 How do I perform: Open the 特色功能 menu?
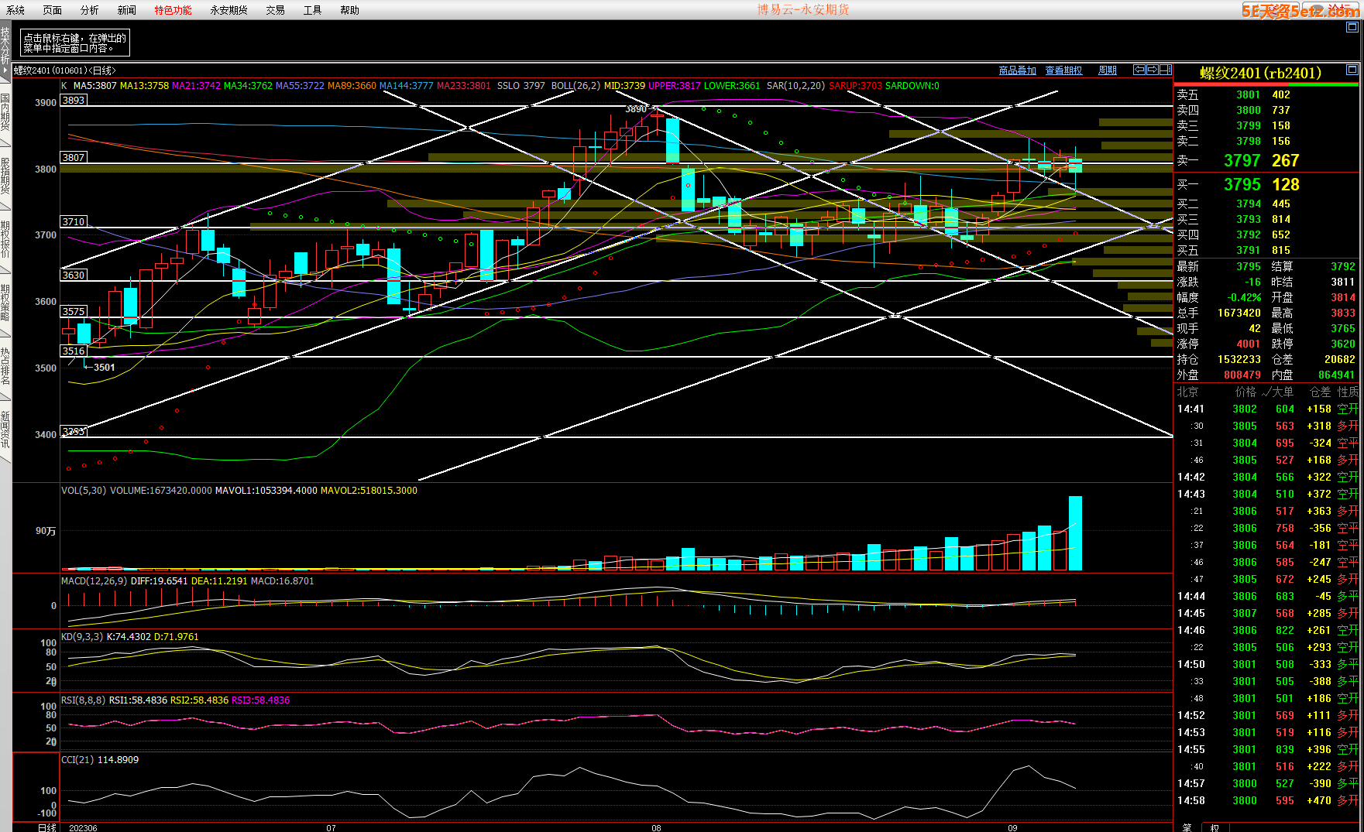click(173, 10)
